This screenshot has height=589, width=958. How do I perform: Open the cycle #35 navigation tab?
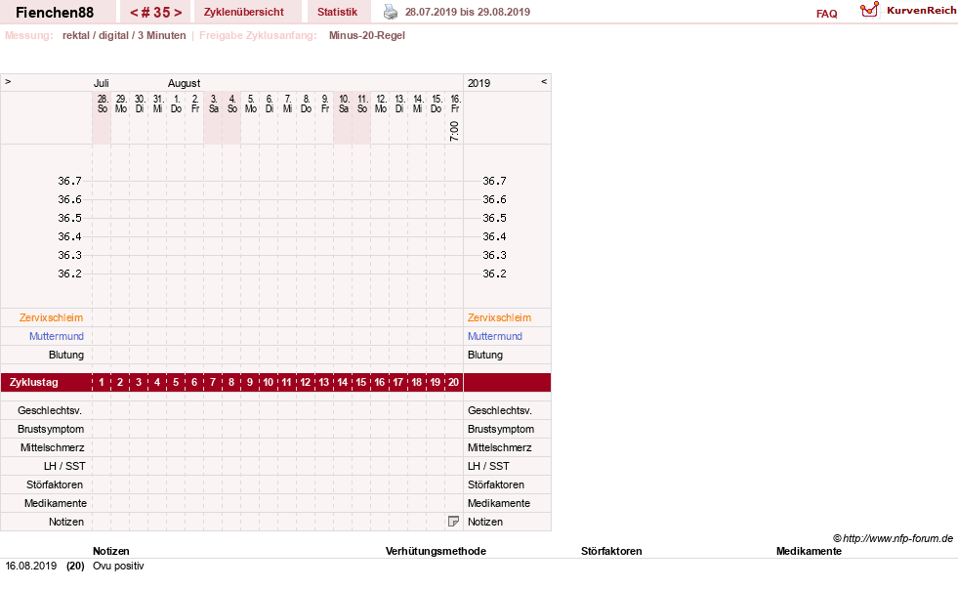click(156, 12)
